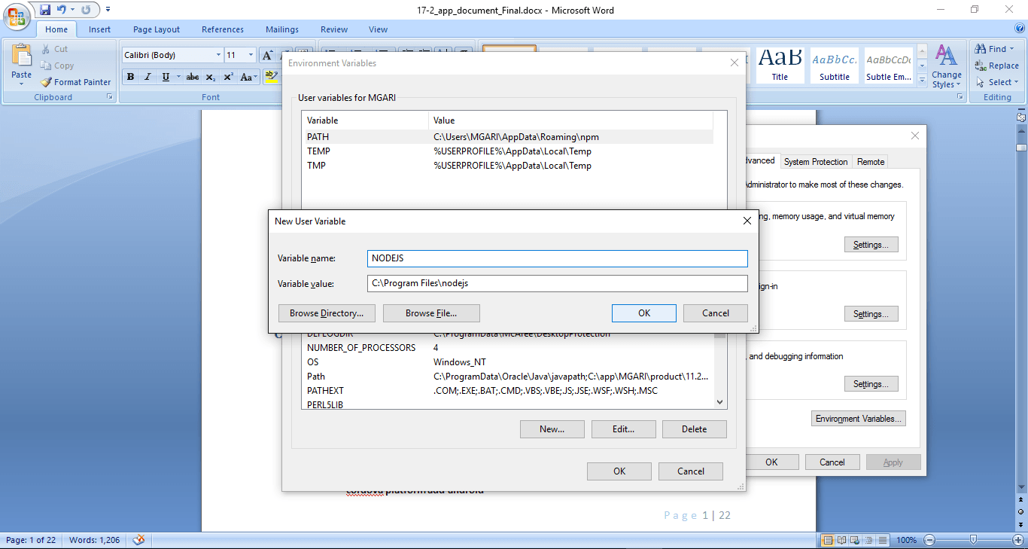
Task: Open Remote tab in System Properties
Action: point(871,162)
